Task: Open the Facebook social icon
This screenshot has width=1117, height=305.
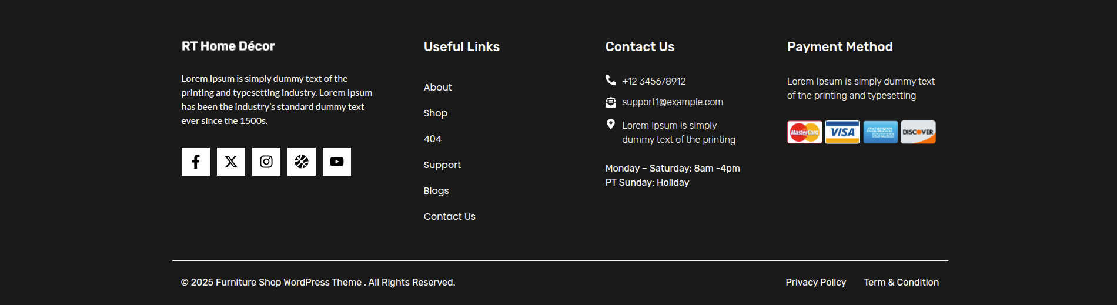Action: click(196, 162)
